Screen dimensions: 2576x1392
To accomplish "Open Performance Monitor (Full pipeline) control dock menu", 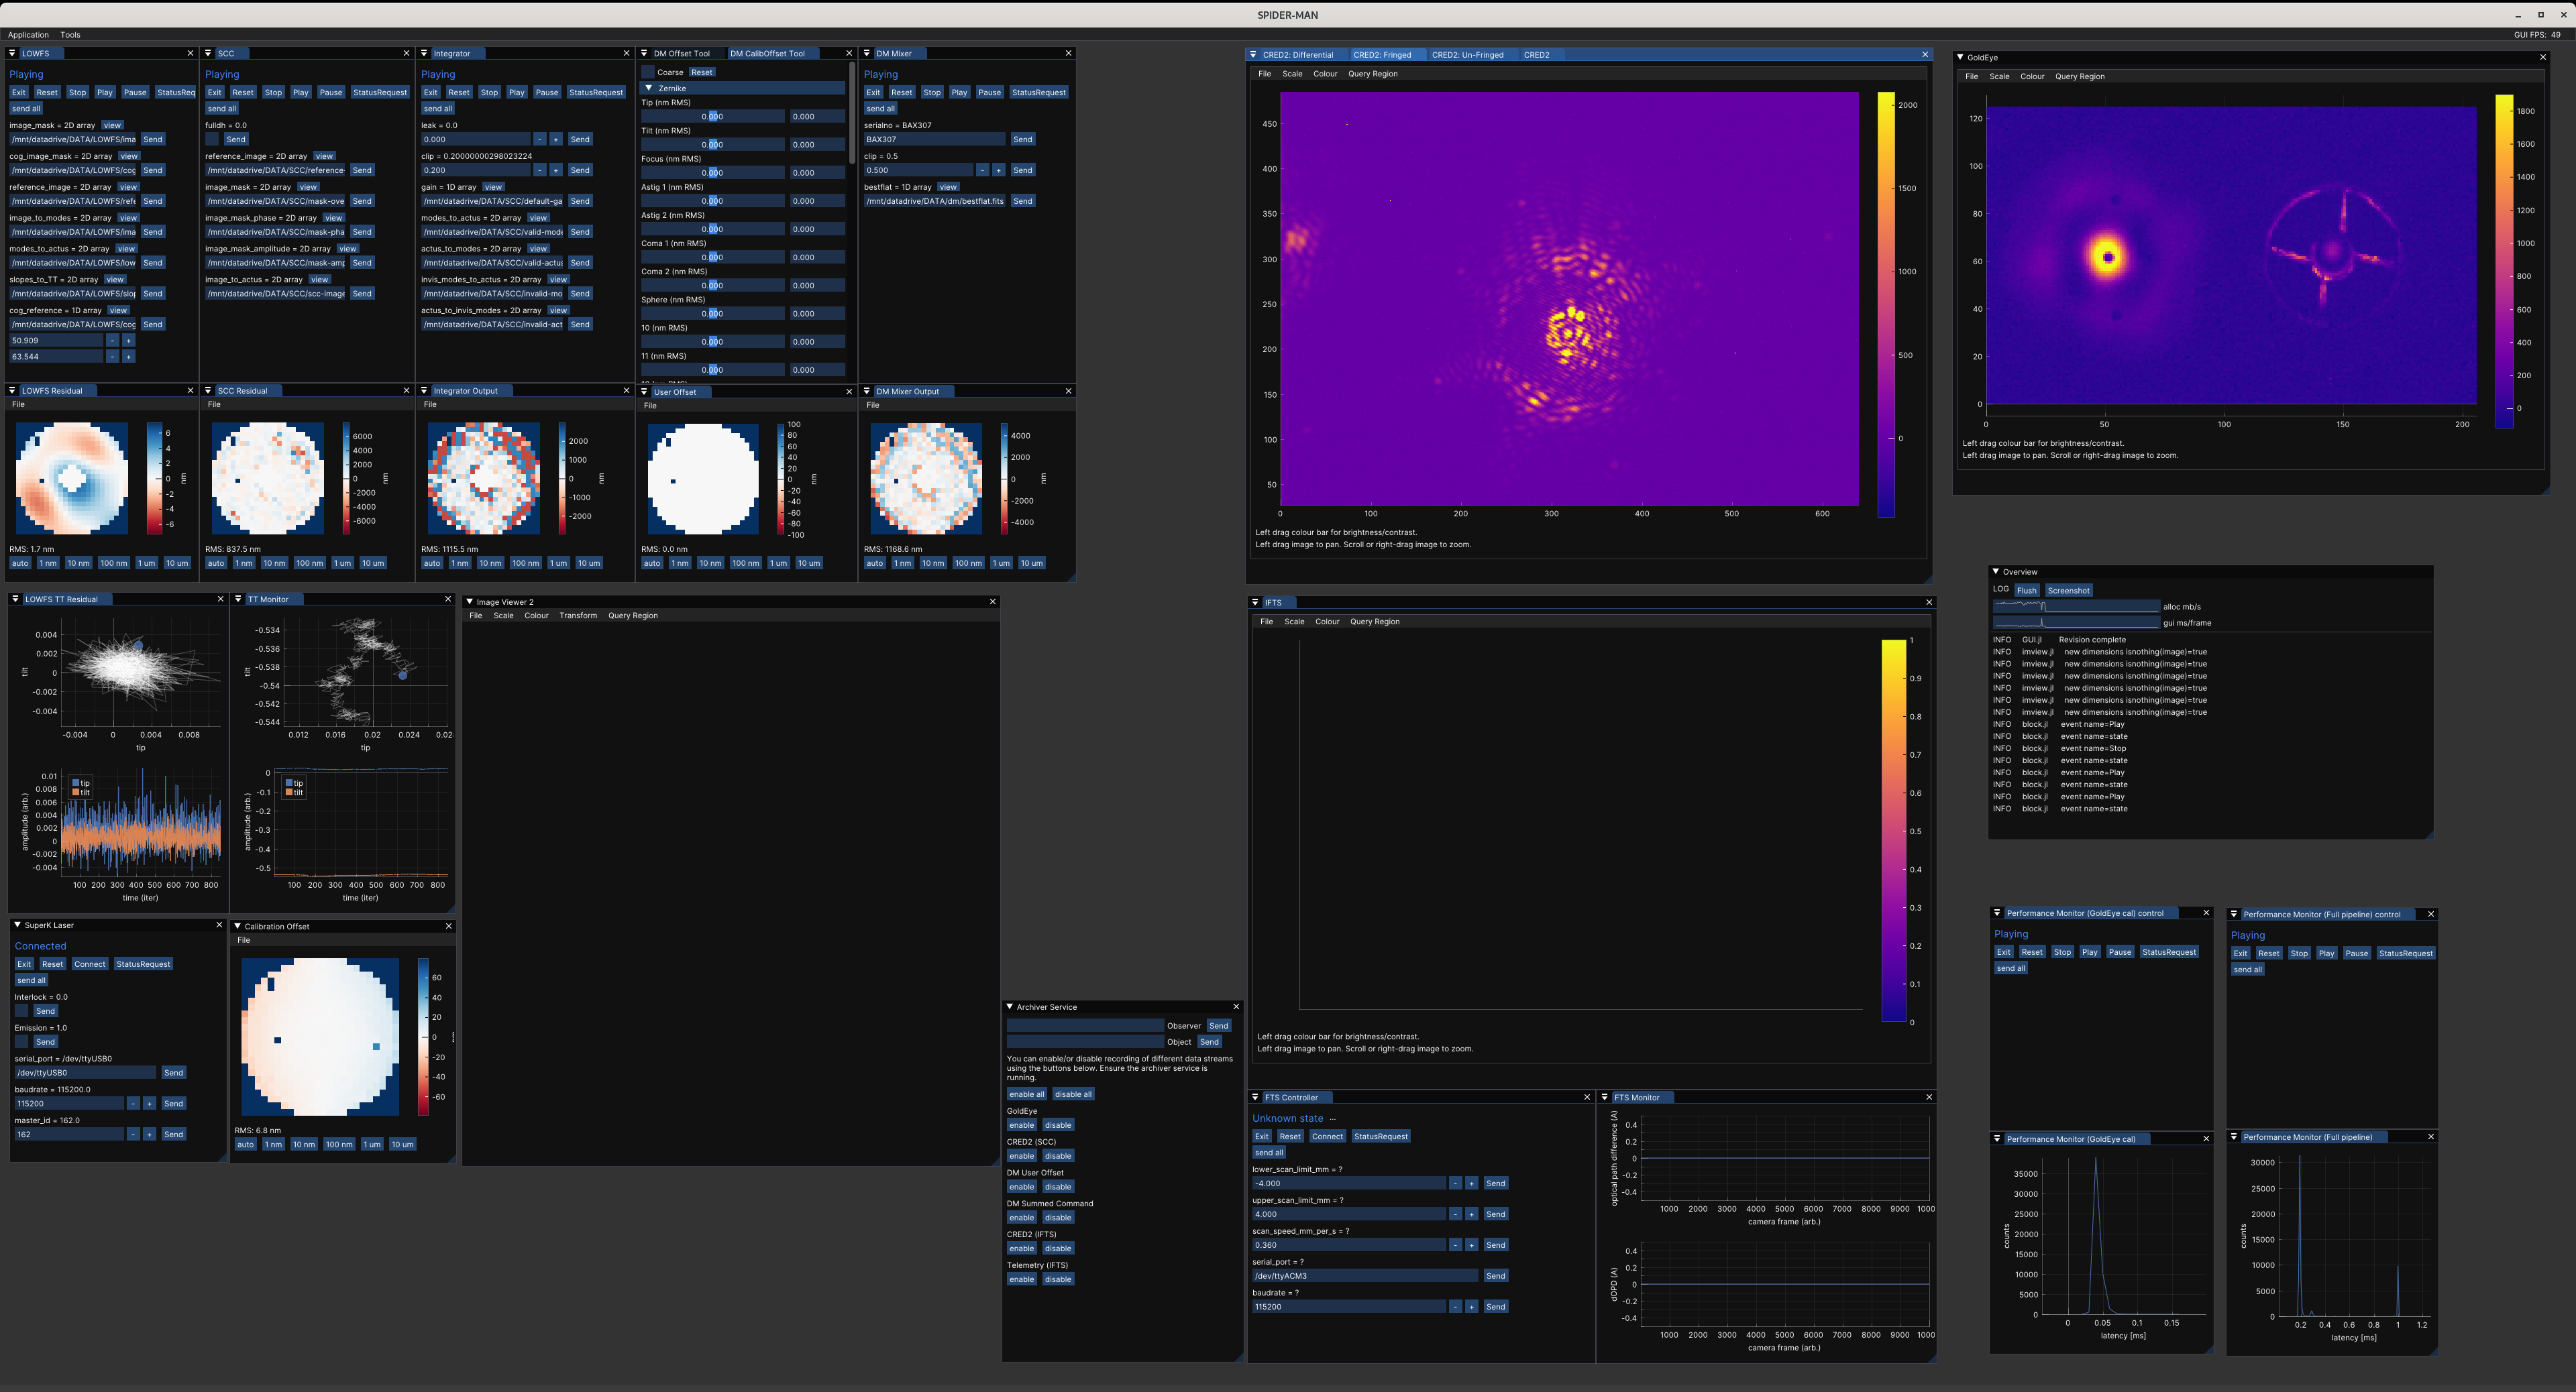I will coord(2235,915).
